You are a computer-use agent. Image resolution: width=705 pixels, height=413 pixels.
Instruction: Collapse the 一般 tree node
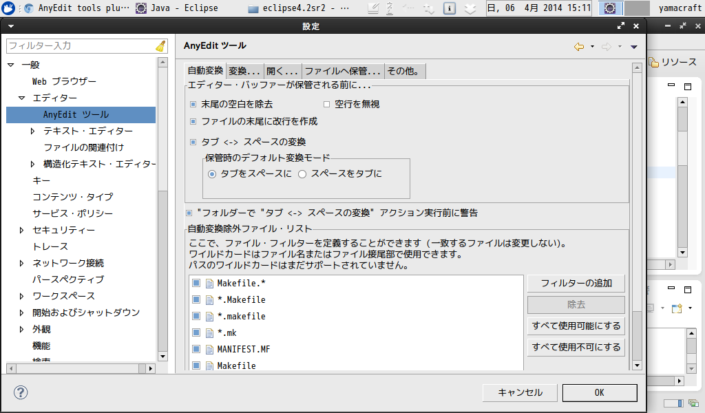[11, 65]
